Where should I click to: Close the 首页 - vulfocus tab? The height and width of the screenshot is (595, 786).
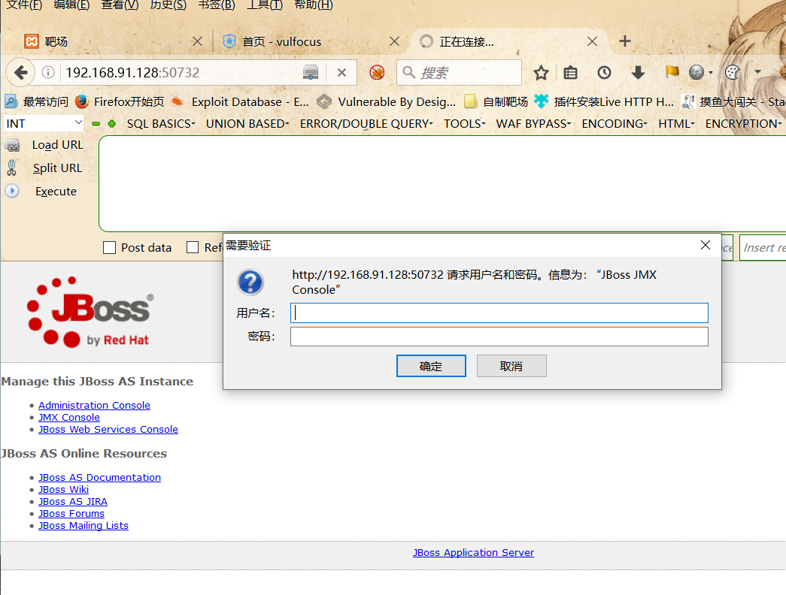394,41
